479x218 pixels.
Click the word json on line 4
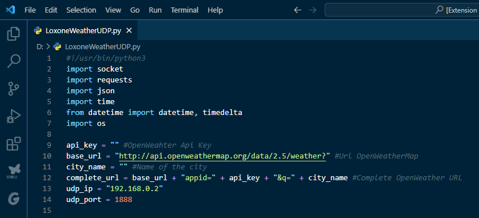(x=106, y=91)
